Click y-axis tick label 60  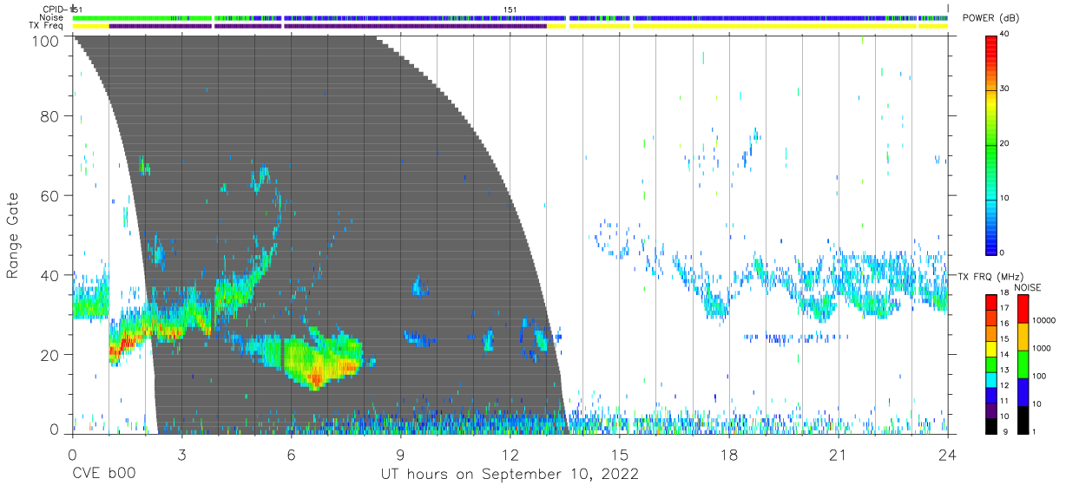point(50,195)
